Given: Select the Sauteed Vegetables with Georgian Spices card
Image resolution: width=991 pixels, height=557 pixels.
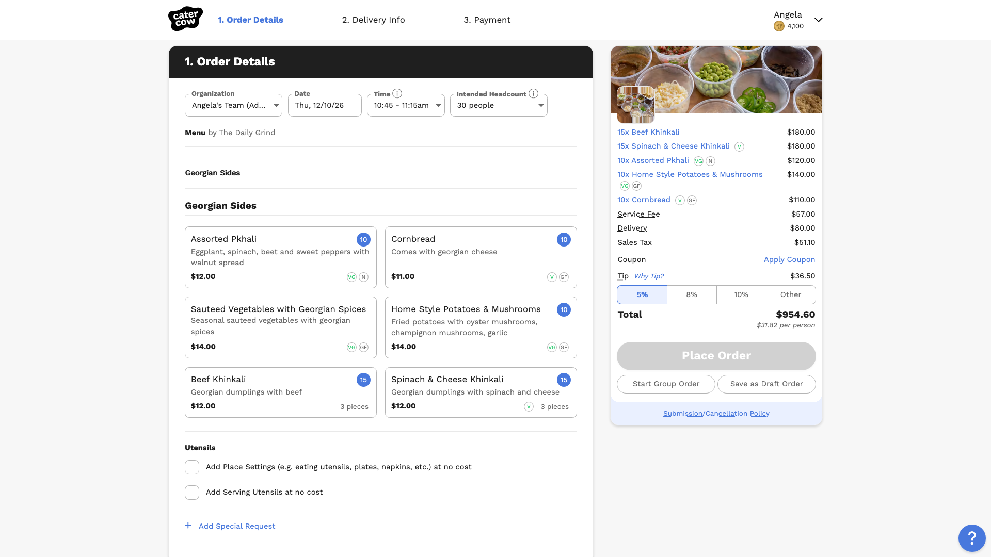Looking at the screenshot, I should [280, 327].
